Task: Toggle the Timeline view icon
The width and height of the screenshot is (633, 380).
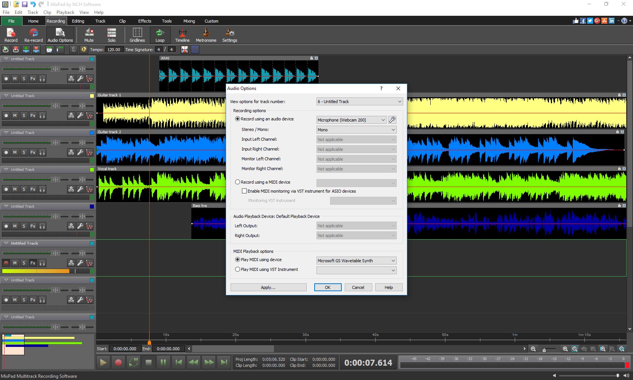Action: (182, 35)
